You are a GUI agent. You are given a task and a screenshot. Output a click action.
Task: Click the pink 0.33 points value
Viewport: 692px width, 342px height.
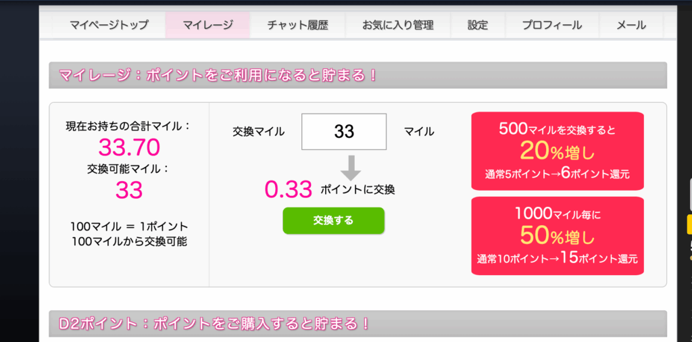pos(289,189)
